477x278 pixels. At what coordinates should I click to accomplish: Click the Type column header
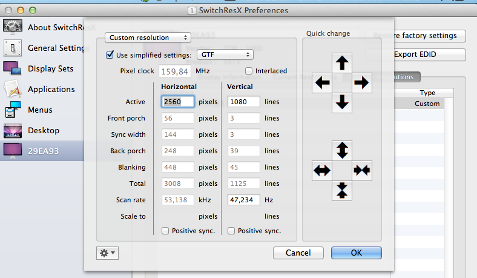pos(427,93)
